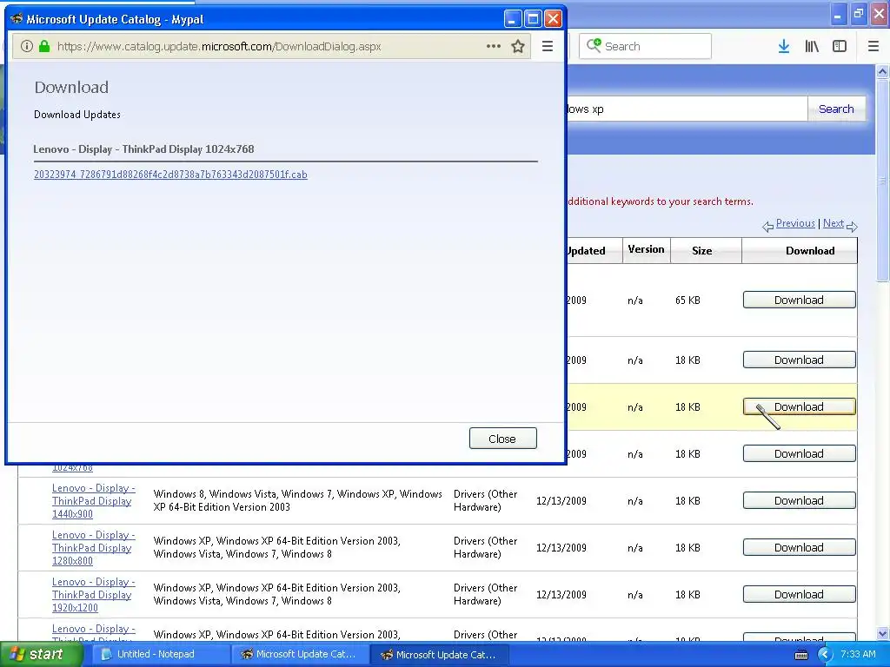890x667 pixels.
Task: Select the 65 KB size cell
Action: tap(687, 300)
